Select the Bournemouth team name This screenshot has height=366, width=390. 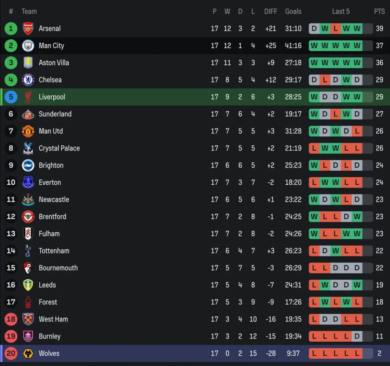58,268
